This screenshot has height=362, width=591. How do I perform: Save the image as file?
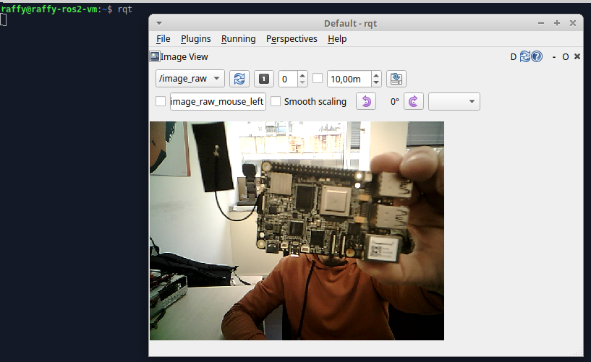point(396,79)
